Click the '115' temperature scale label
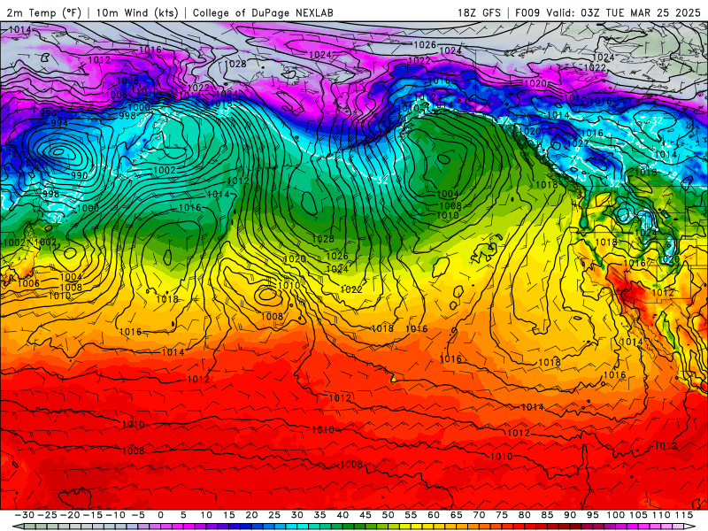 [683, 515]
